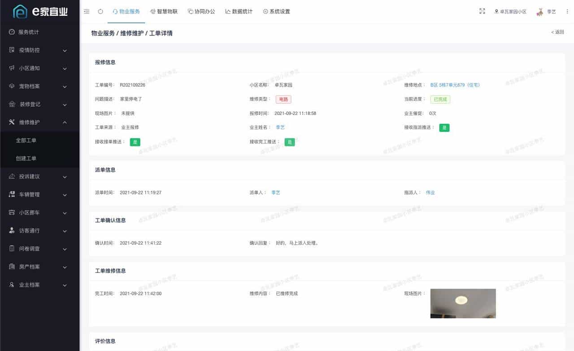Collapse the sidebar with the hamburger icon
574x351 pixels.
click(x=87, y=12)
